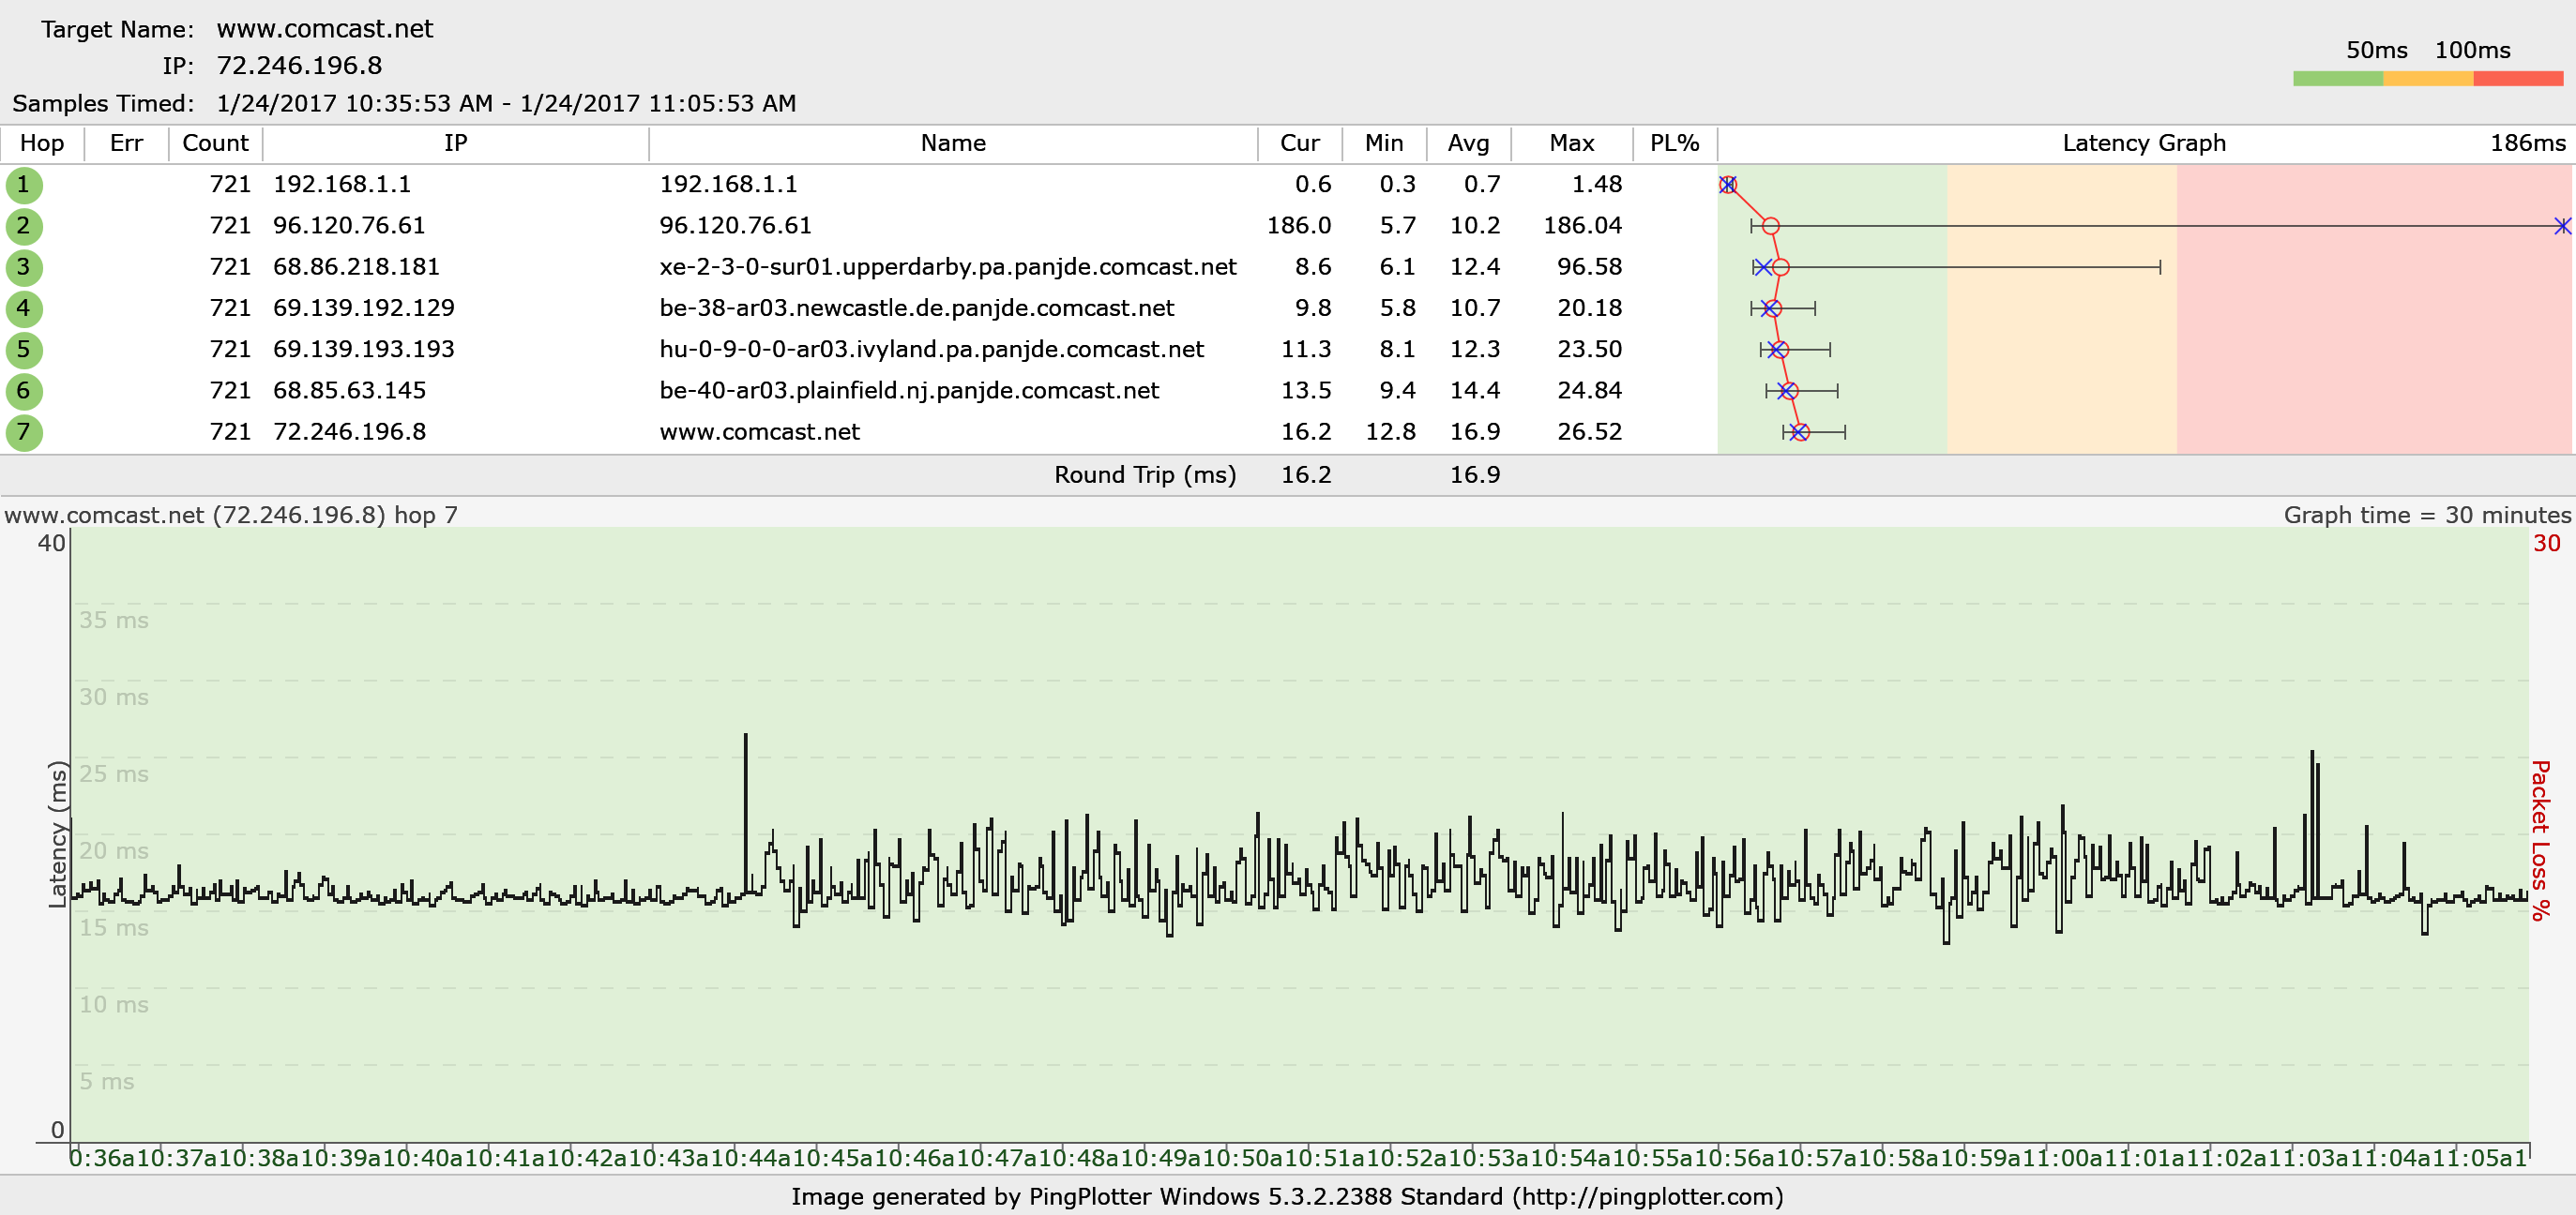
Task: Click IP cell 68.85.63.145
Action: tap(349, 390)
